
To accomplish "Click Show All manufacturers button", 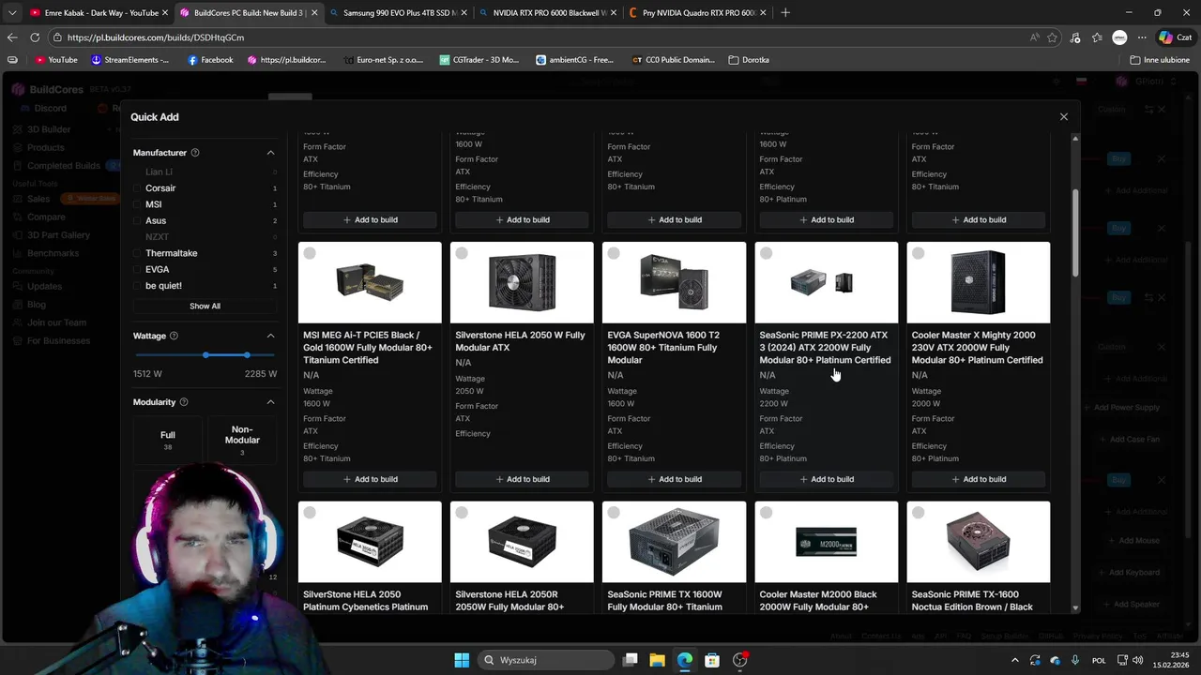I will 205,306.
